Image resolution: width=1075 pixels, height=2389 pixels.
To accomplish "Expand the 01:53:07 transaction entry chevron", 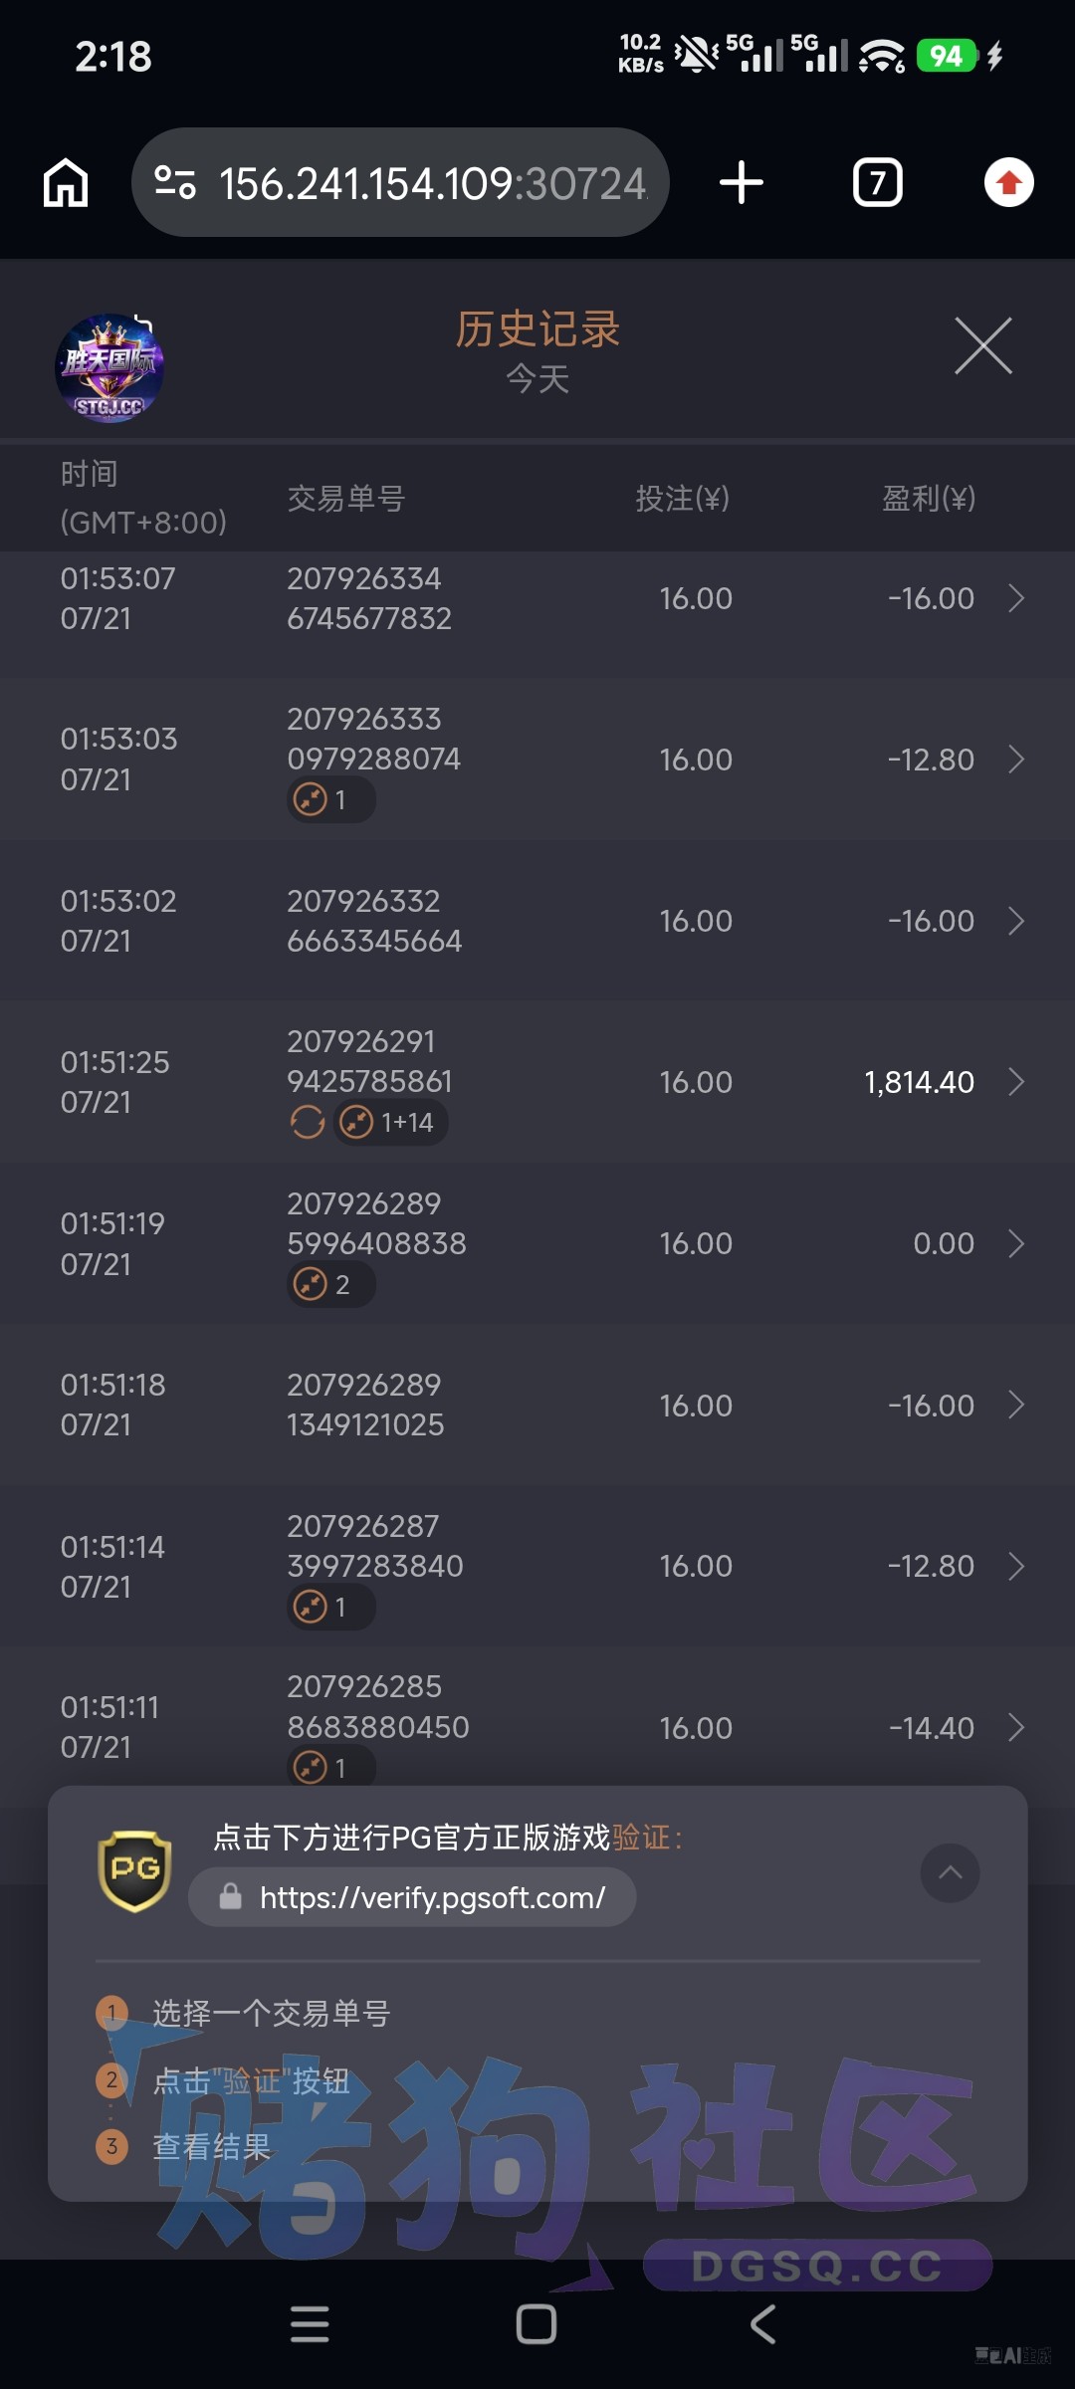I will click(x=1016, y=598).
